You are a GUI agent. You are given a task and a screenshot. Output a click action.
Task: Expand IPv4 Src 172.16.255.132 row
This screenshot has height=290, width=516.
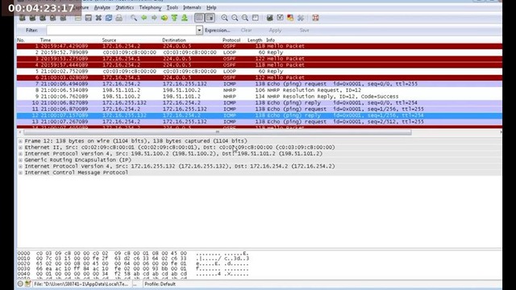[x=20, y=167]
